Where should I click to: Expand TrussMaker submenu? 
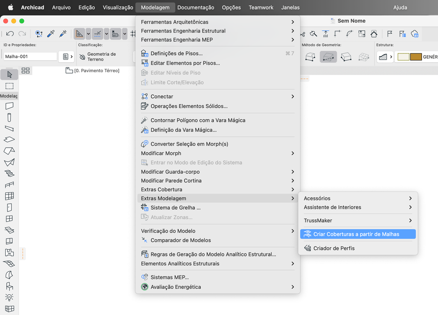click(x=358, y=220)
